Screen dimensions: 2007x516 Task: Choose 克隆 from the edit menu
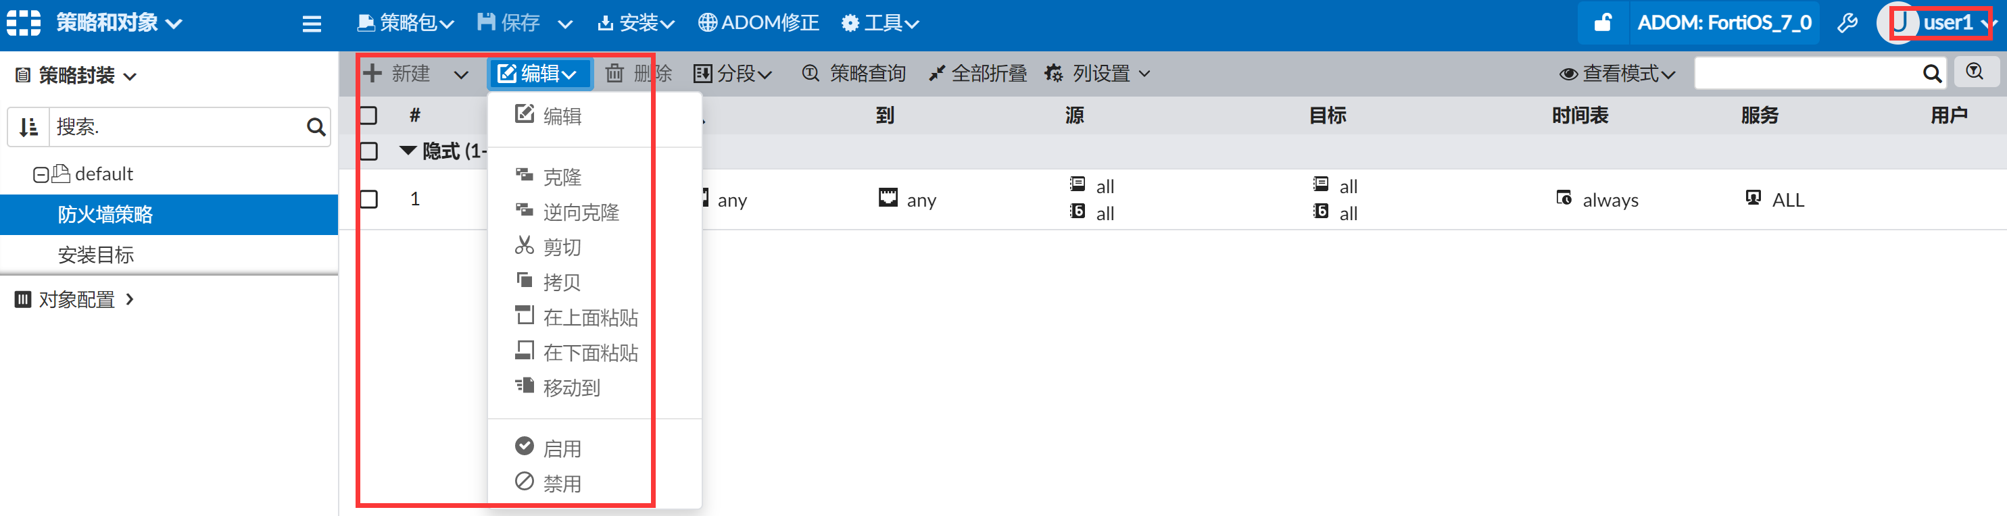point(562,178)
